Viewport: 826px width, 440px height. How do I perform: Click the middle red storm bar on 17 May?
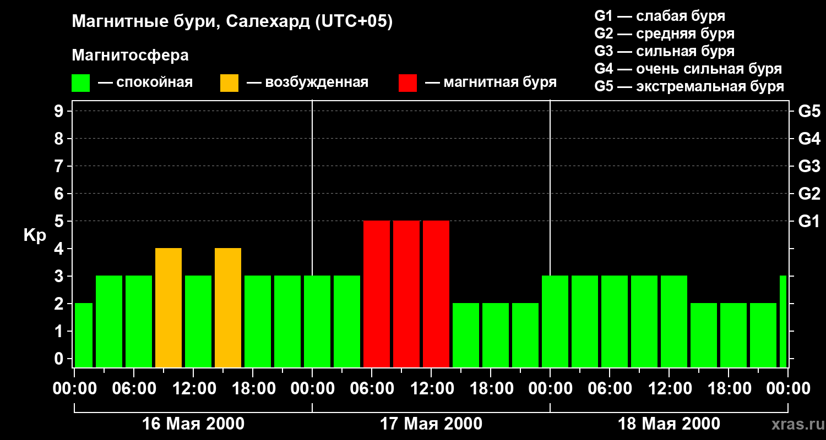406,294
